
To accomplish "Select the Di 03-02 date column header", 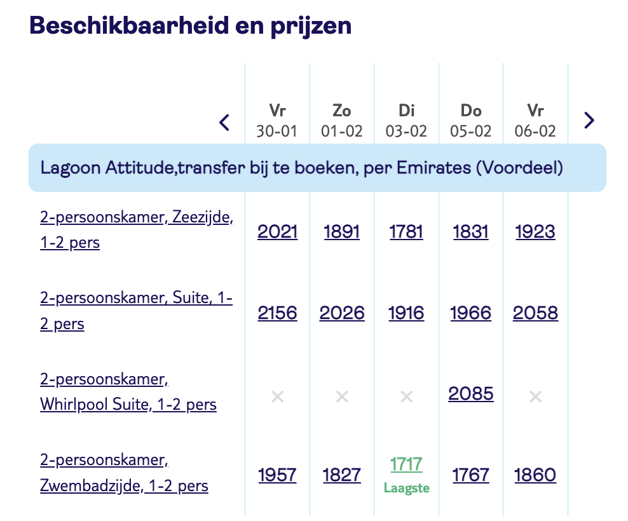I will click(407, 120).
